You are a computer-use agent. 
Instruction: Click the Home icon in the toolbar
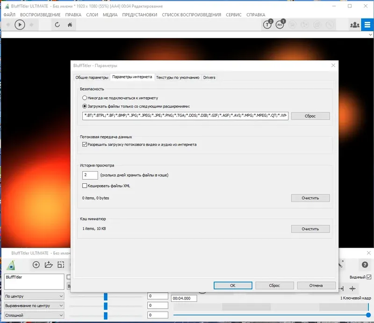click(70, 25)
